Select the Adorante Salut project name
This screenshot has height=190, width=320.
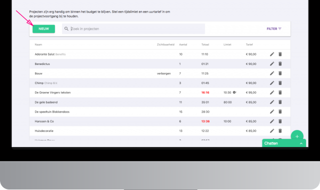tap(44, 54)
